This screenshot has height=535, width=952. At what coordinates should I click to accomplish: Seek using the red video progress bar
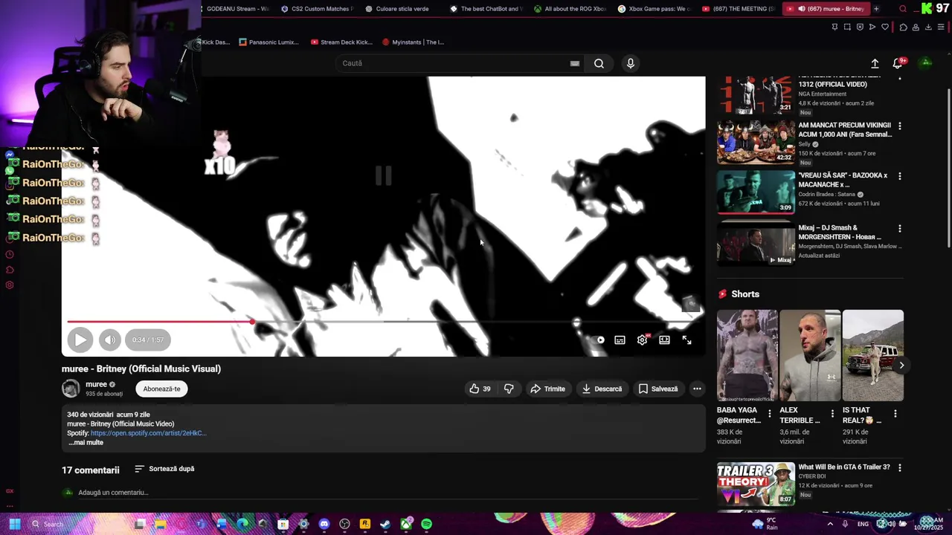(384, 322)
